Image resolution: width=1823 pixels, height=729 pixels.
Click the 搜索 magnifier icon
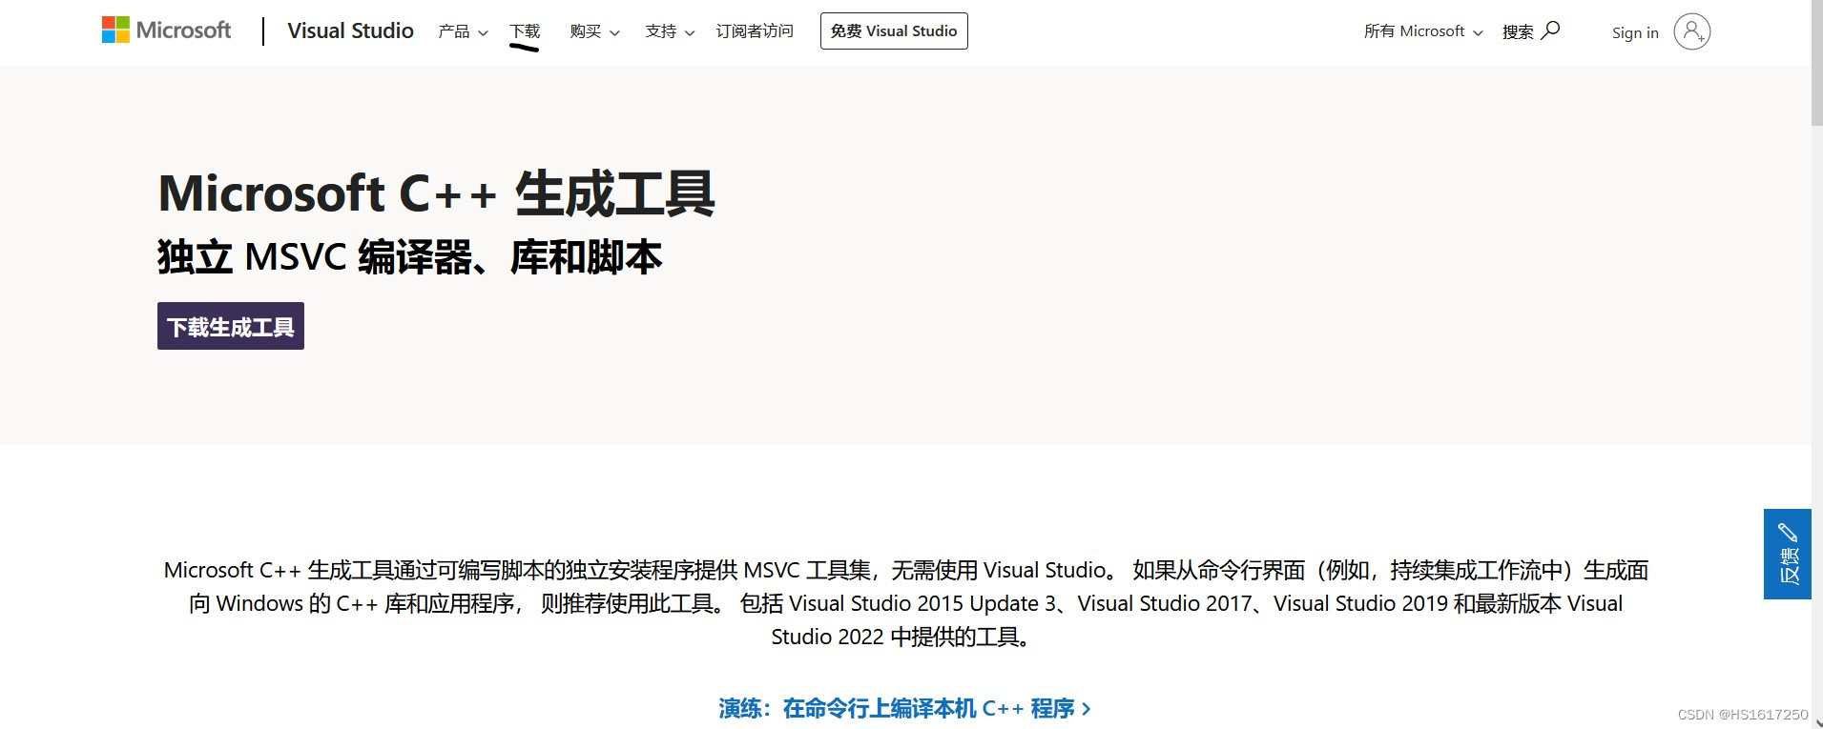(1550, 30)
